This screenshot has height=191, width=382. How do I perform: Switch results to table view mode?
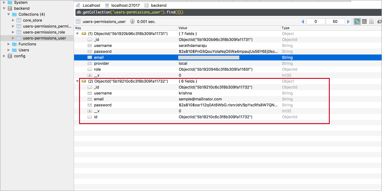[x=364, y=21]
